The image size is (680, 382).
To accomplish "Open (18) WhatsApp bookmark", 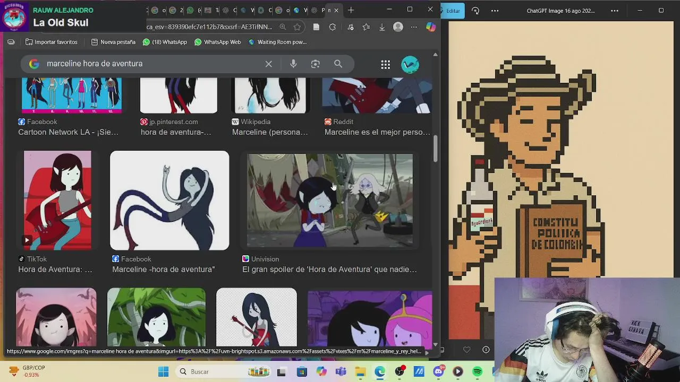I will [x=165, y=42].
